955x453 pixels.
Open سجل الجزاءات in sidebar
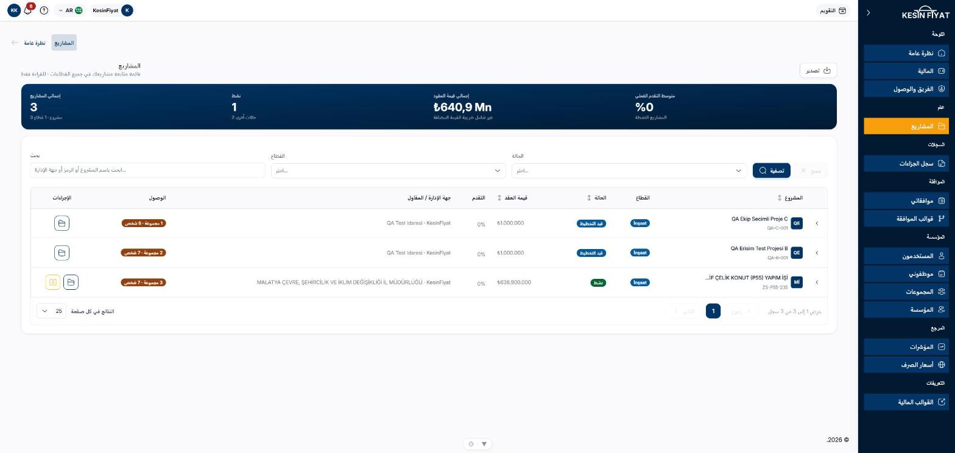tap(906, 163)
